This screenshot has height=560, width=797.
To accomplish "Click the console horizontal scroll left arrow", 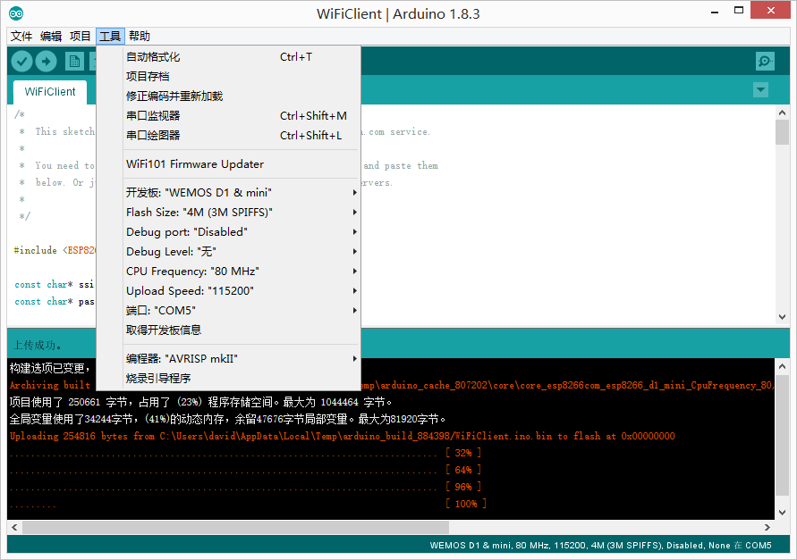I will coord(14,527).
